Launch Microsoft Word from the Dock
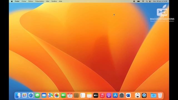Viewport: 178px width, 100px height. (128, 95)
